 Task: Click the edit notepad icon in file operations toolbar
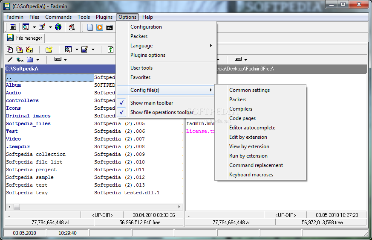(85, 50)
